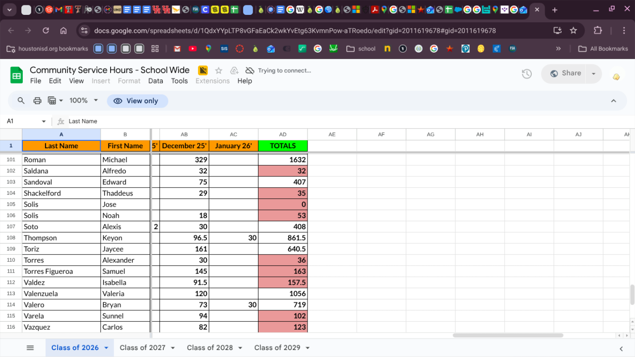The width and height of the screenshot is (635, 357).
Task: Open the Extensions puzzle icon
Action: (598, 30)
